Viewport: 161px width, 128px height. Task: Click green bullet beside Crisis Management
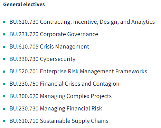4,47
